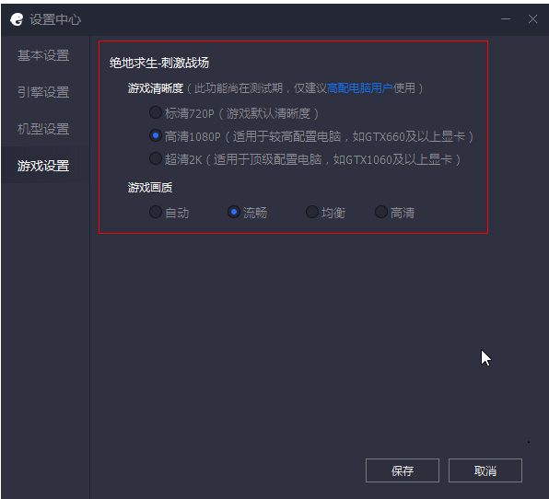
Task: Click the 保存 button
Action: pyautogui.click(x=403, y=470)
